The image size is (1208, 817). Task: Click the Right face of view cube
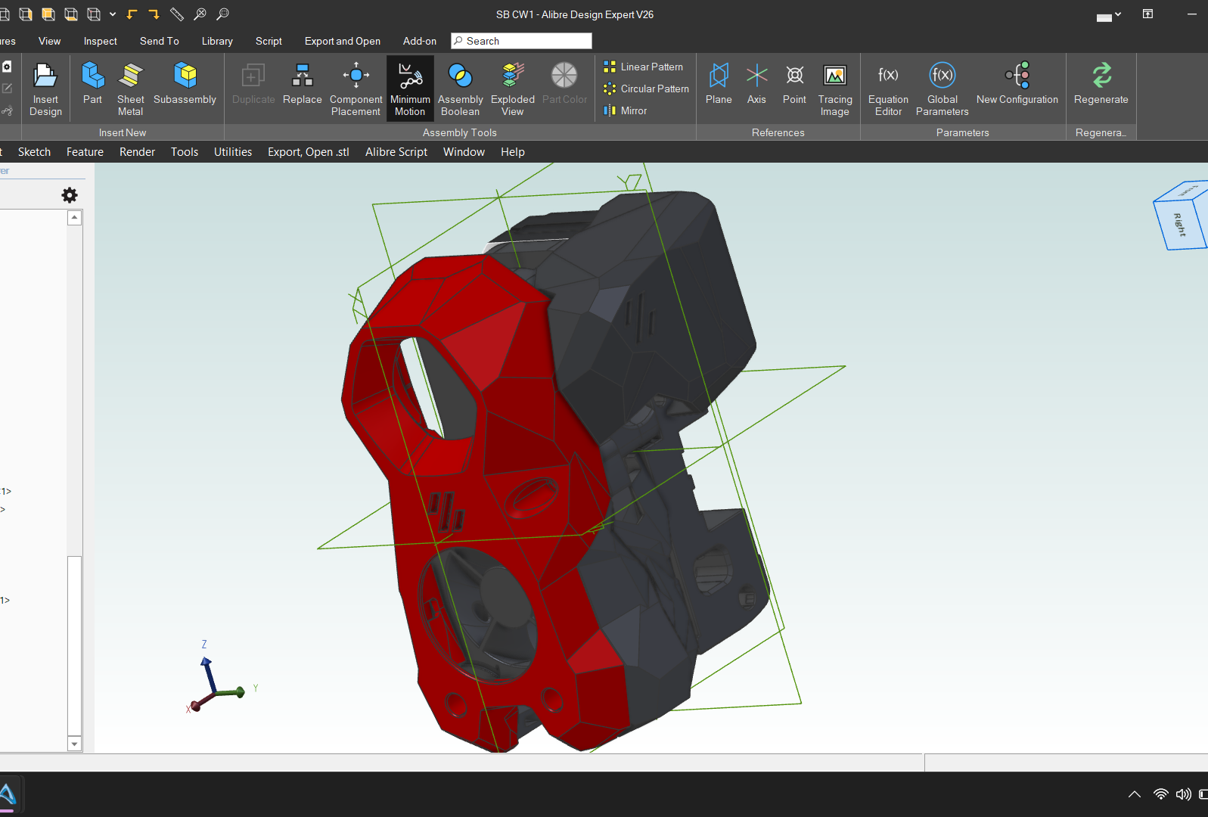tap(1180, 225)
